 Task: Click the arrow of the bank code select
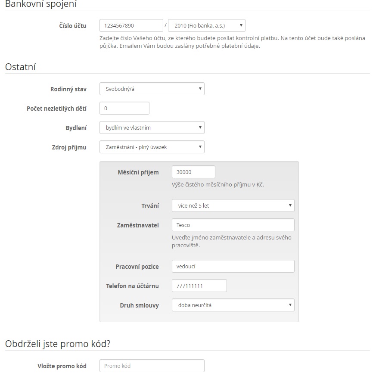pyautogui.click(x=241, y=25)
